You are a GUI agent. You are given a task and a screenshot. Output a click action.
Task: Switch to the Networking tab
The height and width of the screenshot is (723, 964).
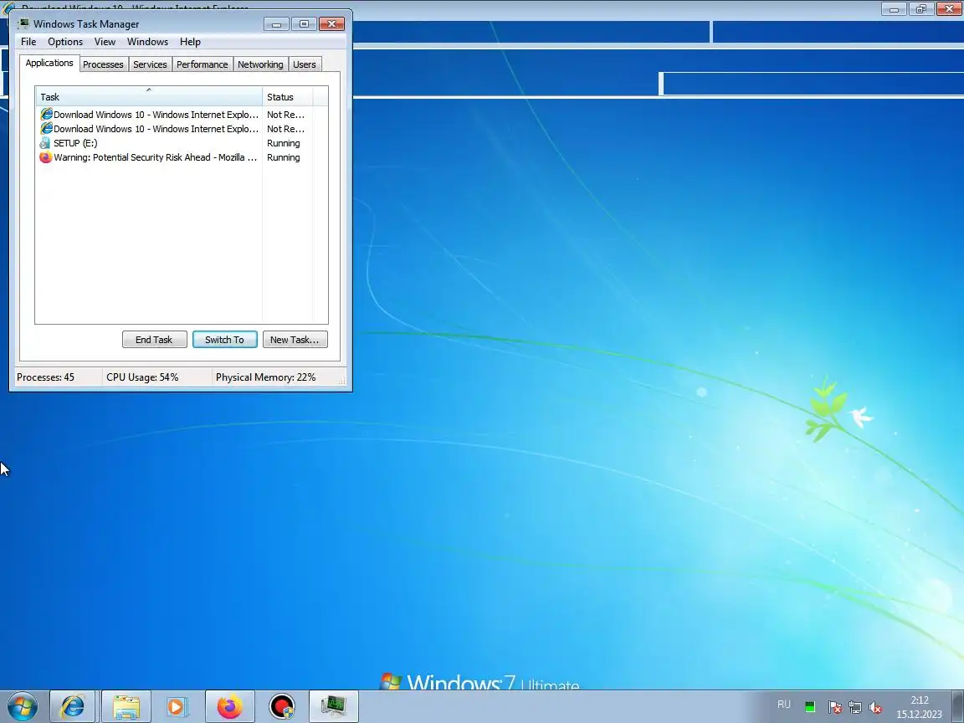(x=261, y=64)
